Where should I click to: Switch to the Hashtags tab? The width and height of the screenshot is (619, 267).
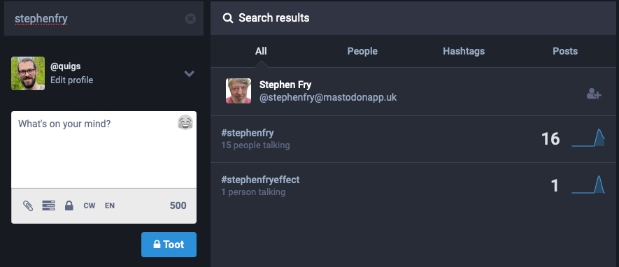464,51
